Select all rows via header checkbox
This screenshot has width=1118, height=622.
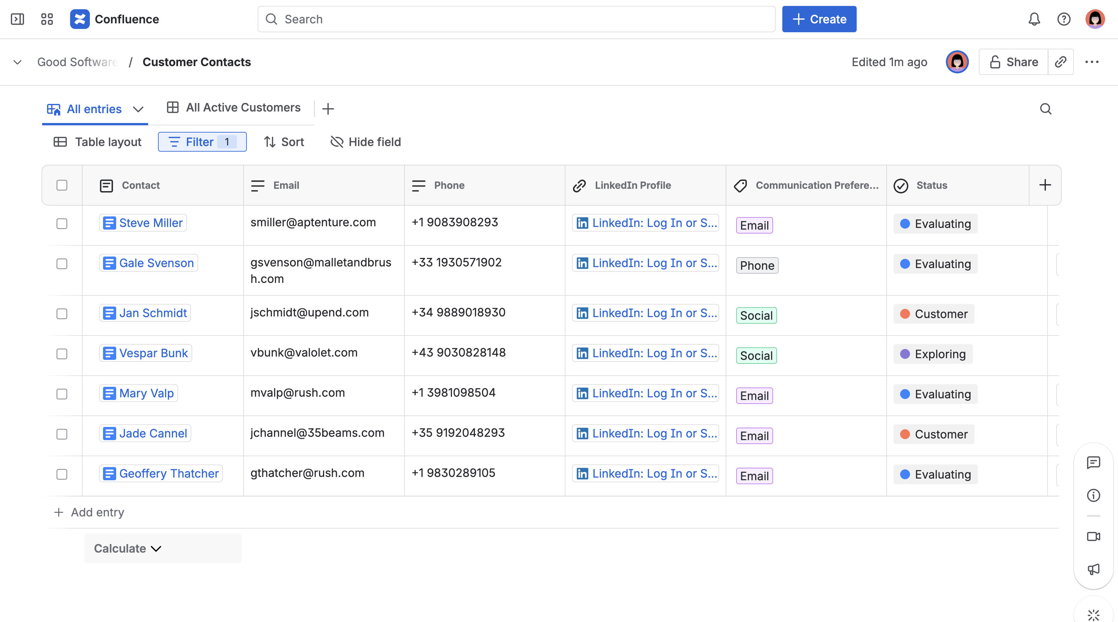pos(62,185)
